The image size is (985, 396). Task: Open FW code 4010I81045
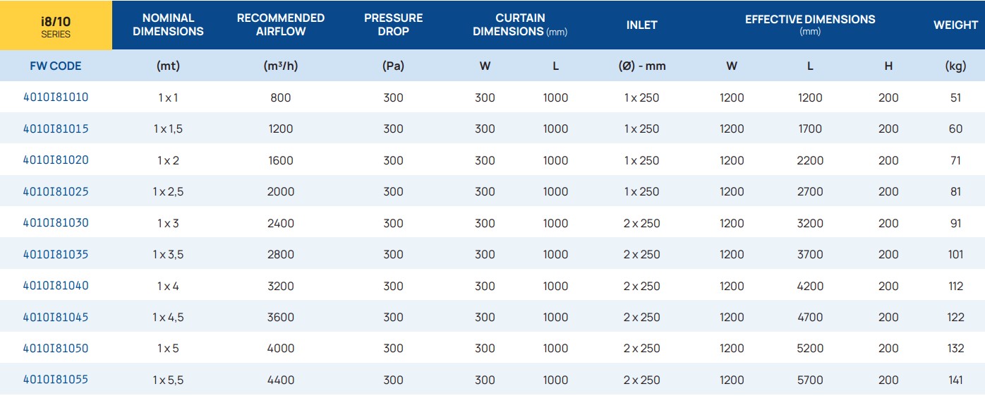tap(56, 317)
